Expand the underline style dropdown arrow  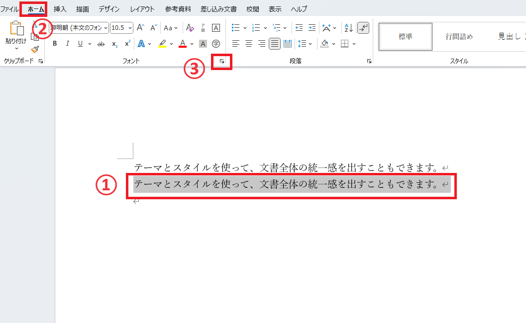point(90,44)
